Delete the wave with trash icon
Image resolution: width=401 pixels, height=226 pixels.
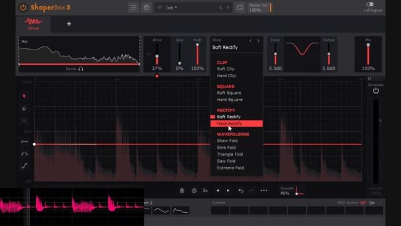(x=182, y=191)
